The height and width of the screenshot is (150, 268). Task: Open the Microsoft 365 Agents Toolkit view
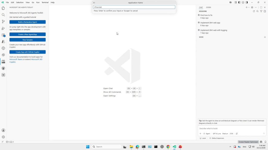(x=3, y=61)
